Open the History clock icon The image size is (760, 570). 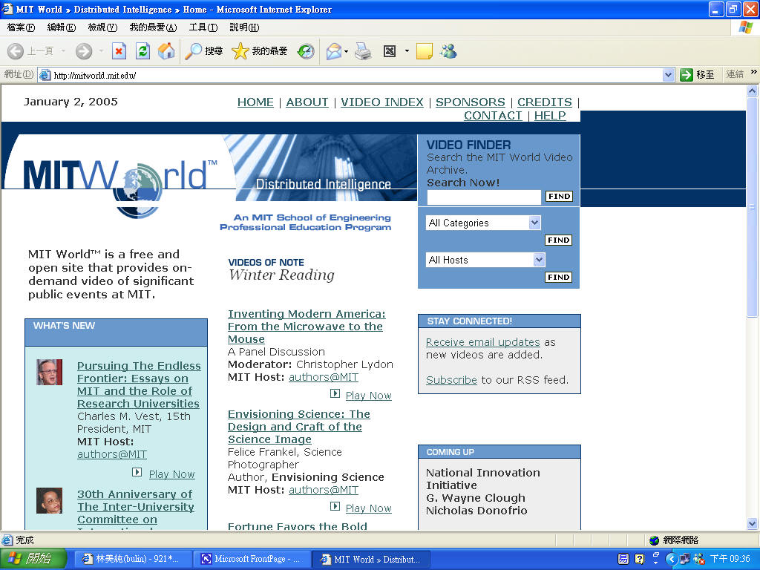[x=306, y=51]
